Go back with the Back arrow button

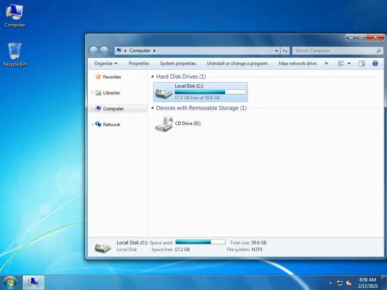(94, 51)
